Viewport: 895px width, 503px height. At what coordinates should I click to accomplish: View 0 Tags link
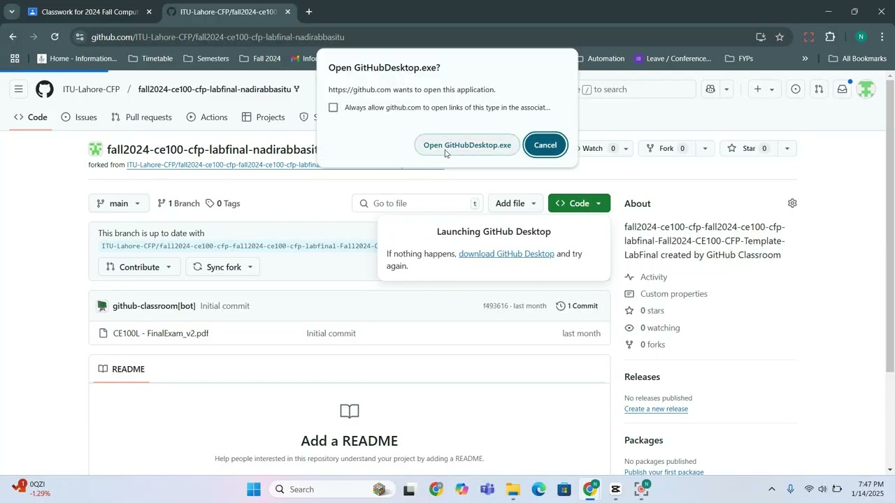(x=223, y=203)
